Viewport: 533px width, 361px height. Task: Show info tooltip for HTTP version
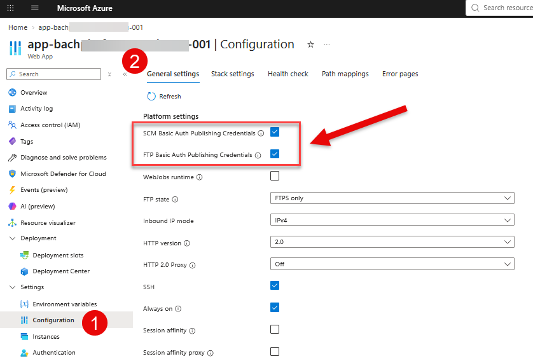point(187,243)
